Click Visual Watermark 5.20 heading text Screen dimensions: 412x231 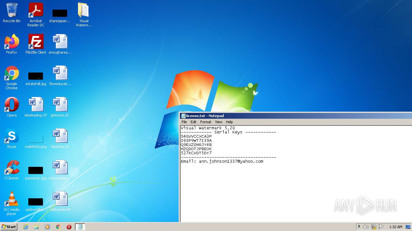tap(208, 128)
